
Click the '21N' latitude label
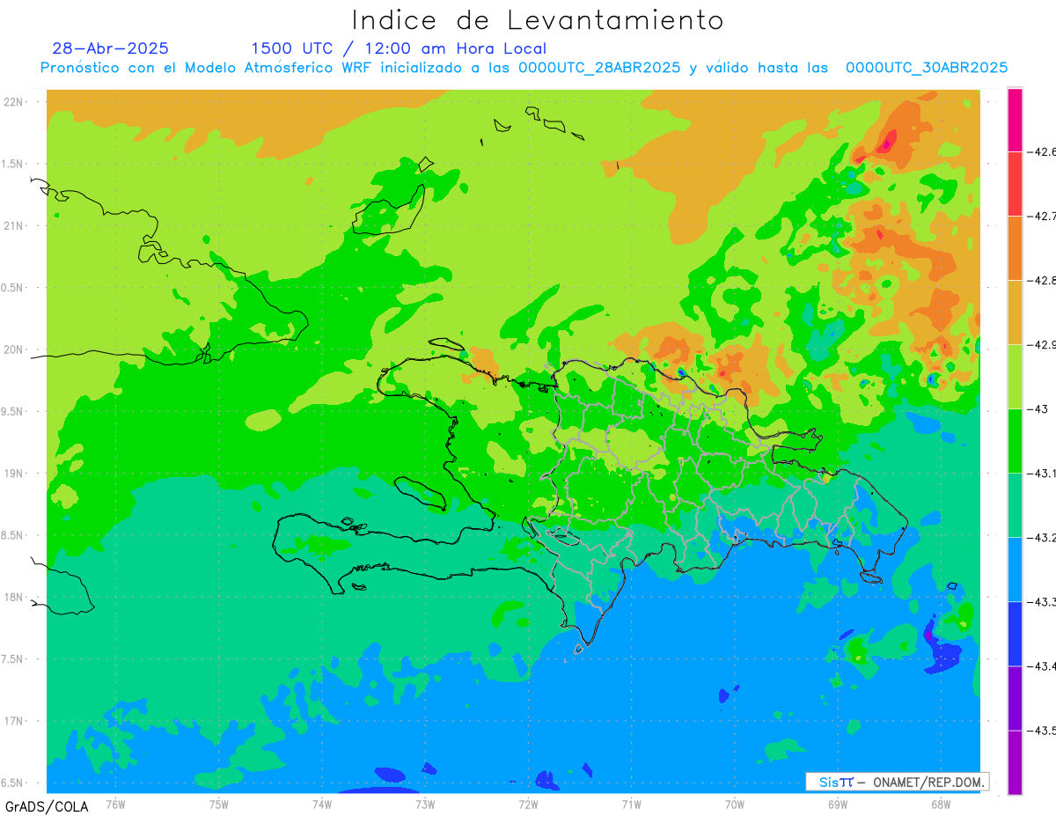coord(13,225)
